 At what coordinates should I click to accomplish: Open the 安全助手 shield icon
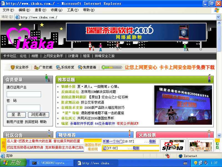coord(13,67)
